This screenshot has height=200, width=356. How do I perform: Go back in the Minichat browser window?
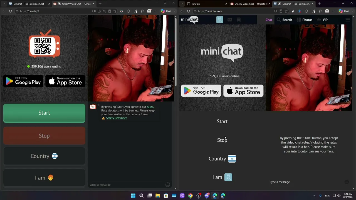182,11
